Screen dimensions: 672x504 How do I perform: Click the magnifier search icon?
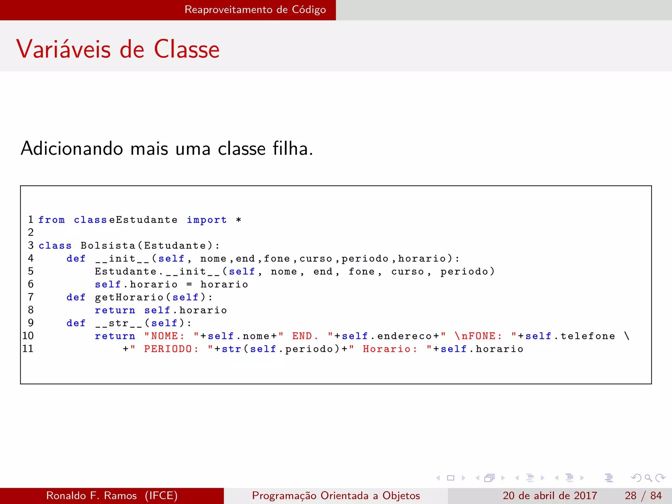tap(648, 478)
